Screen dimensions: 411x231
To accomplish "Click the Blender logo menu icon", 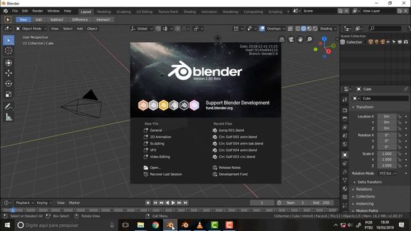I will coord(5,11).
